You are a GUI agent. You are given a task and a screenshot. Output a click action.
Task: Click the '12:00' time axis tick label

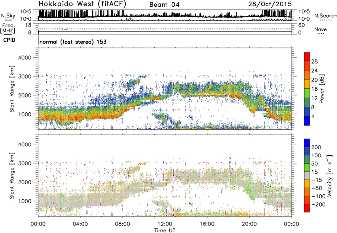[x=165, y=224]
